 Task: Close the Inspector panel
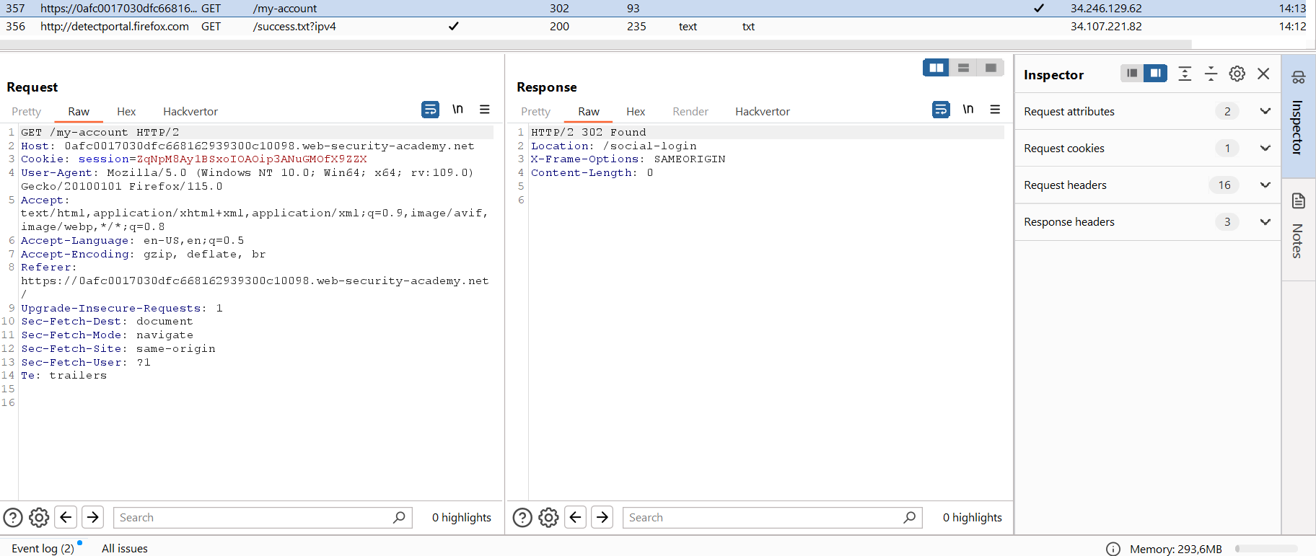1263,74
